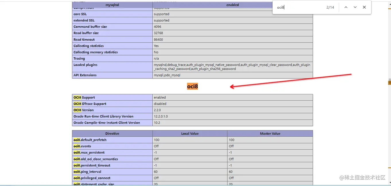Click local value 100 of default_prefetch

[x=157, y=140]
